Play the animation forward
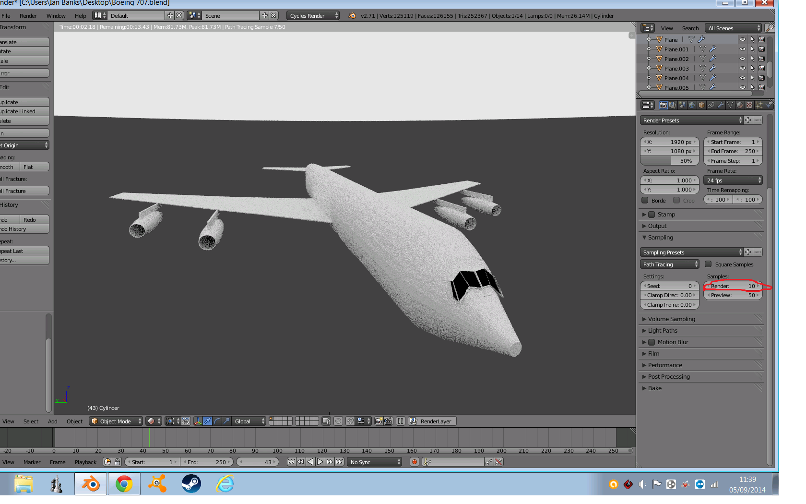 tap(320, 462)
